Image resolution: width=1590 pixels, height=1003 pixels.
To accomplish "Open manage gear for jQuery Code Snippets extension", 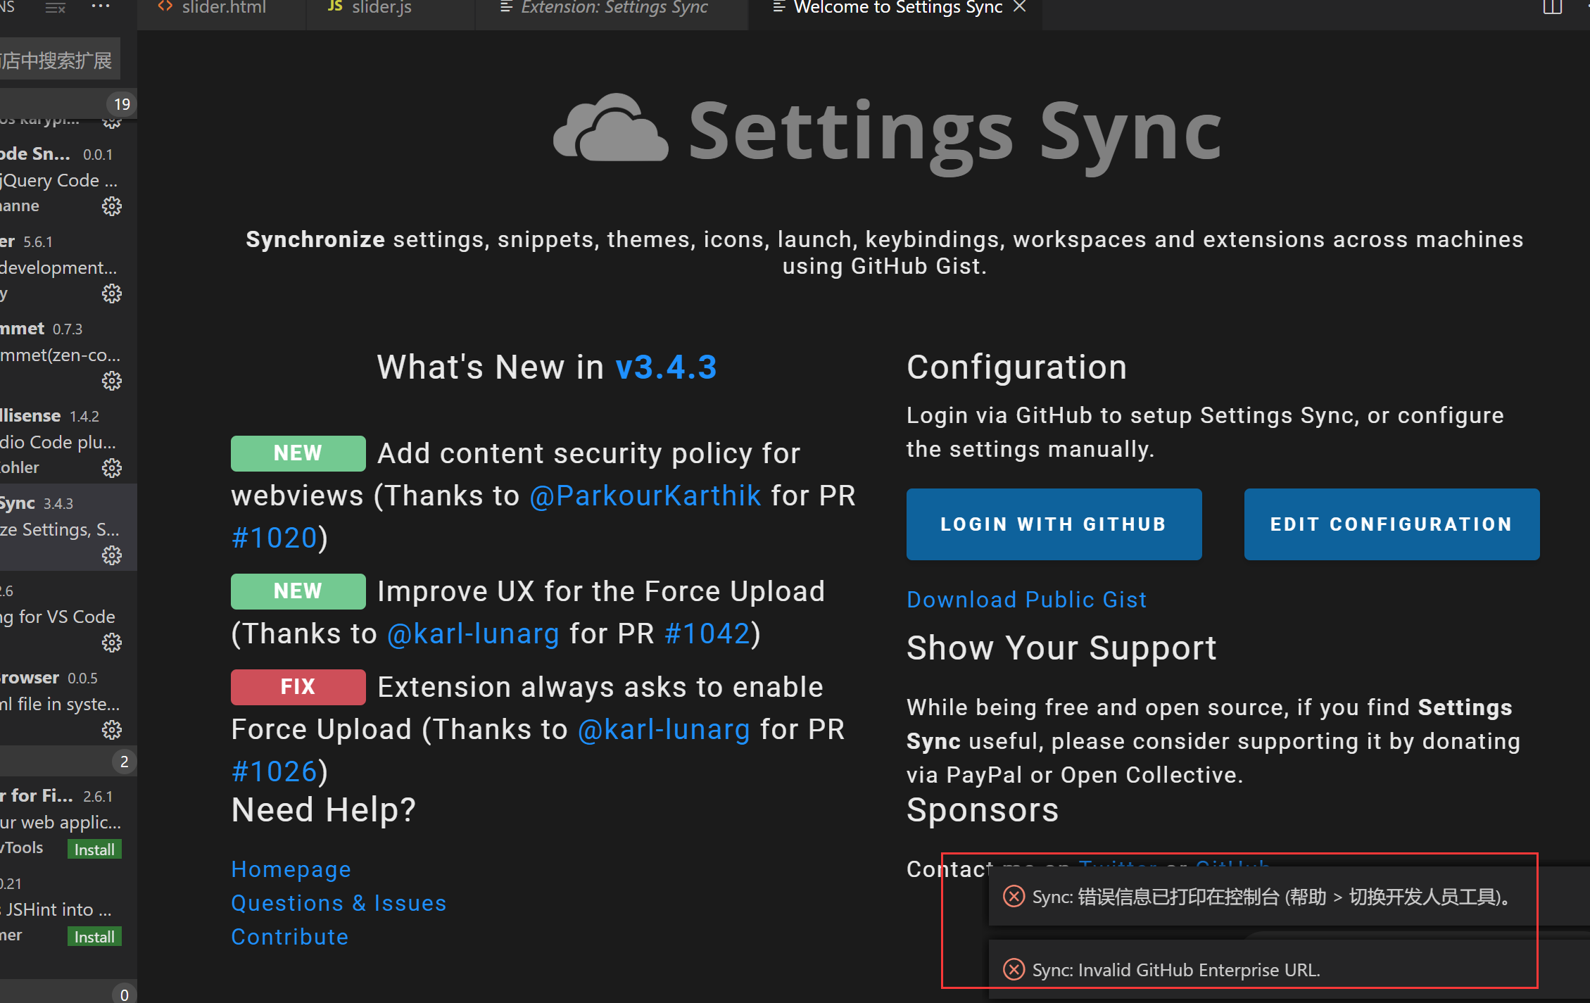I will tap(112, 206).
